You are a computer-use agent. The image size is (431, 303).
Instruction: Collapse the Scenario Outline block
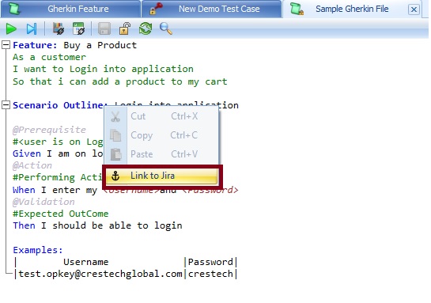(x=6, y=105)
